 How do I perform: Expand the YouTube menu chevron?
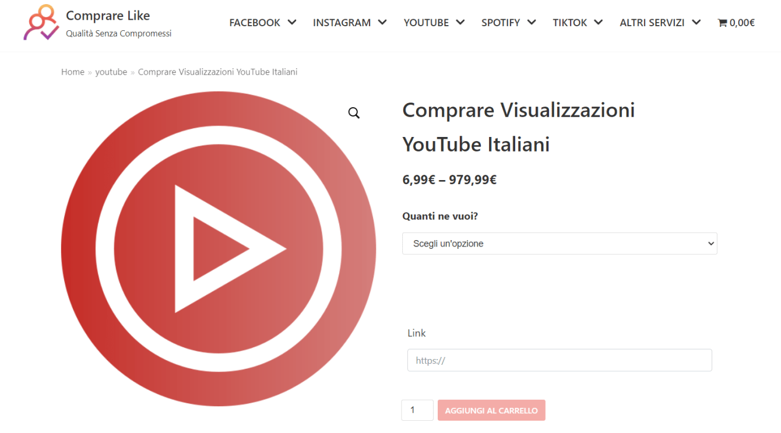(460, 22)
